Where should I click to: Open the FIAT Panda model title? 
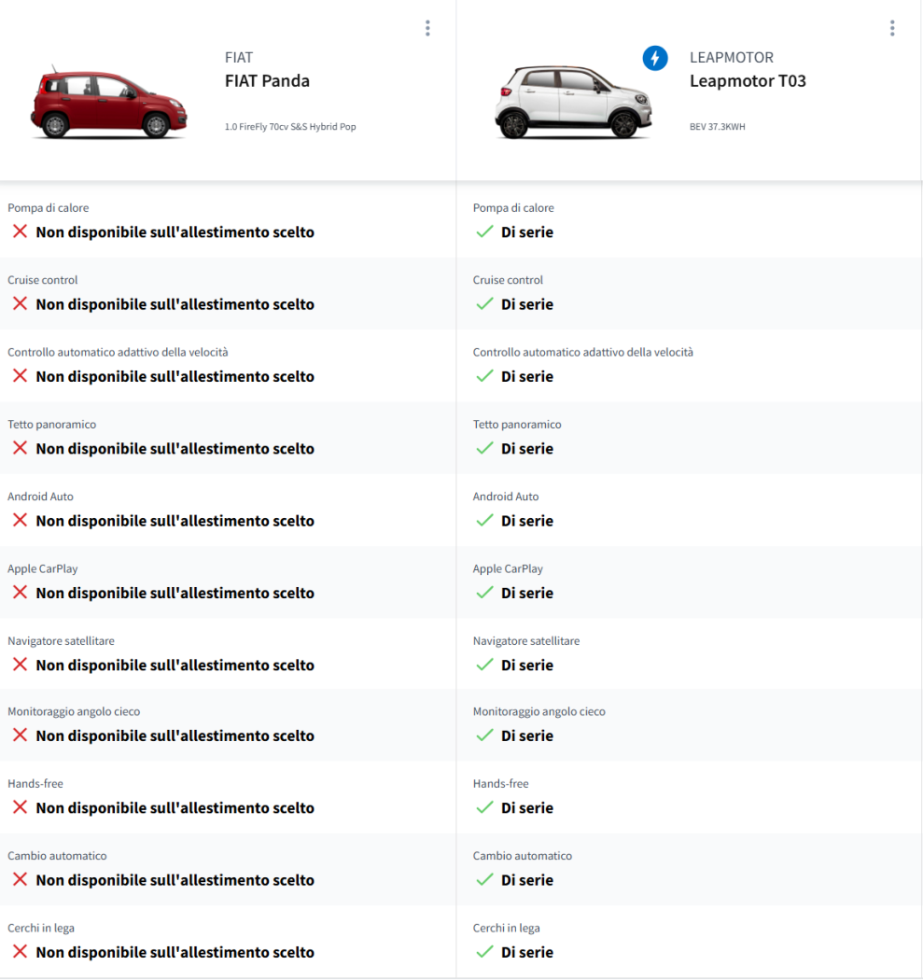coord(267,81)
